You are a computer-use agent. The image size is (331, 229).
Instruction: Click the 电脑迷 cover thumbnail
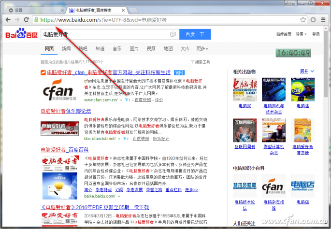302,89
